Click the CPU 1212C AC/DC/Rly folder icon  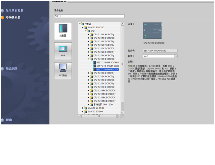[91, 45]
